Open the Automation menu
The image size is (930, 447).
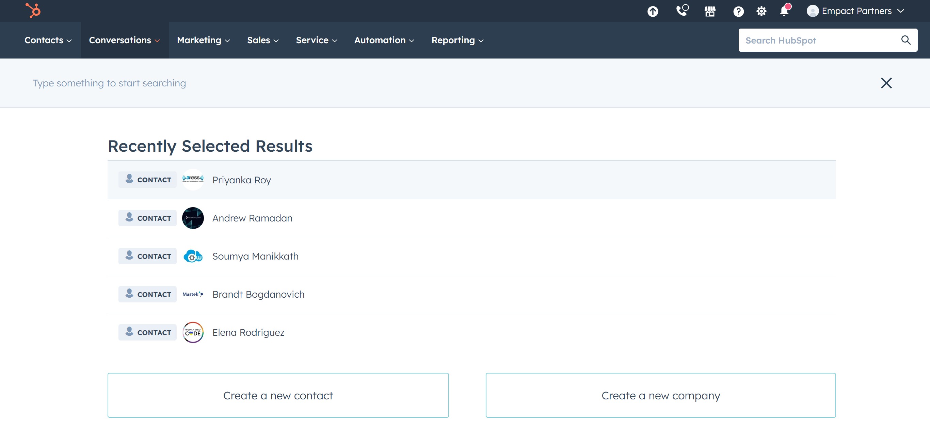coord(384,40)
